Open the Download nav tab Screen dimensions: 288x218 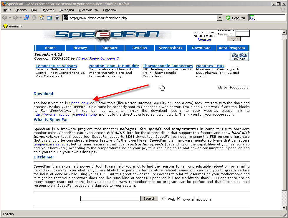pos(201,48)
